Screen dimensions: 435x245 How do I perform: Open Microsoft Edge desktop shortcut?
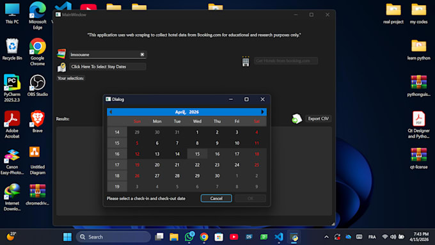[x=38, y=15]
